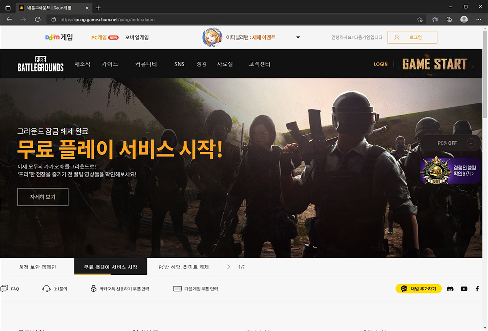Click the FAQ speech bubble icon

tap(4, 289)
